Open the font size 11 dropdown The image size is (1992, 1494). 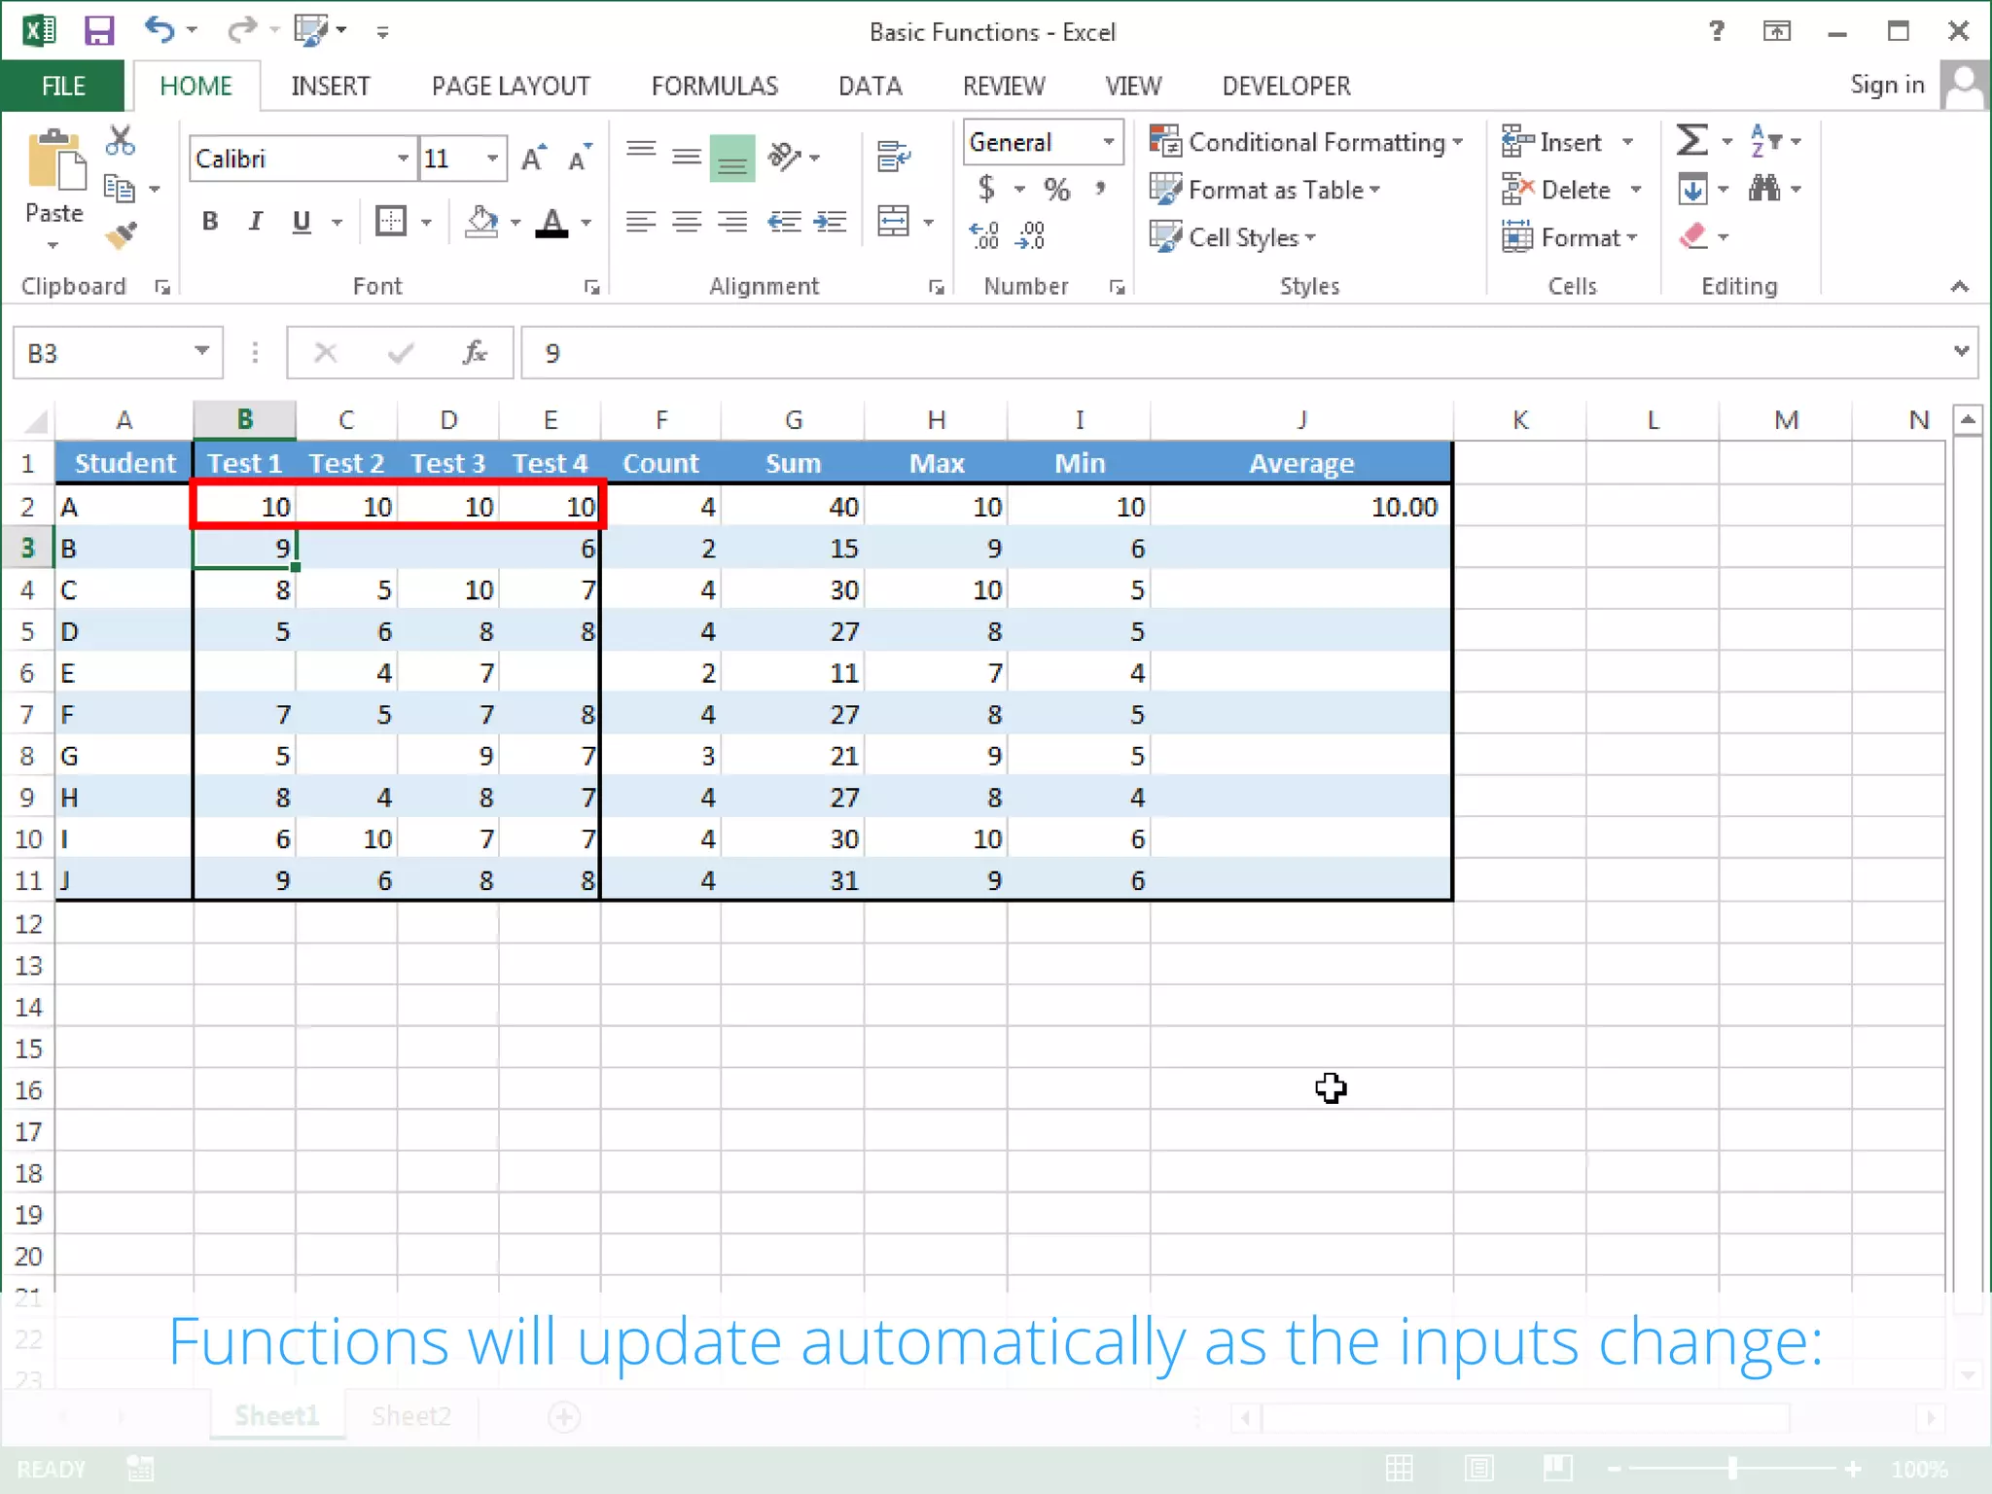pos(492,159)
